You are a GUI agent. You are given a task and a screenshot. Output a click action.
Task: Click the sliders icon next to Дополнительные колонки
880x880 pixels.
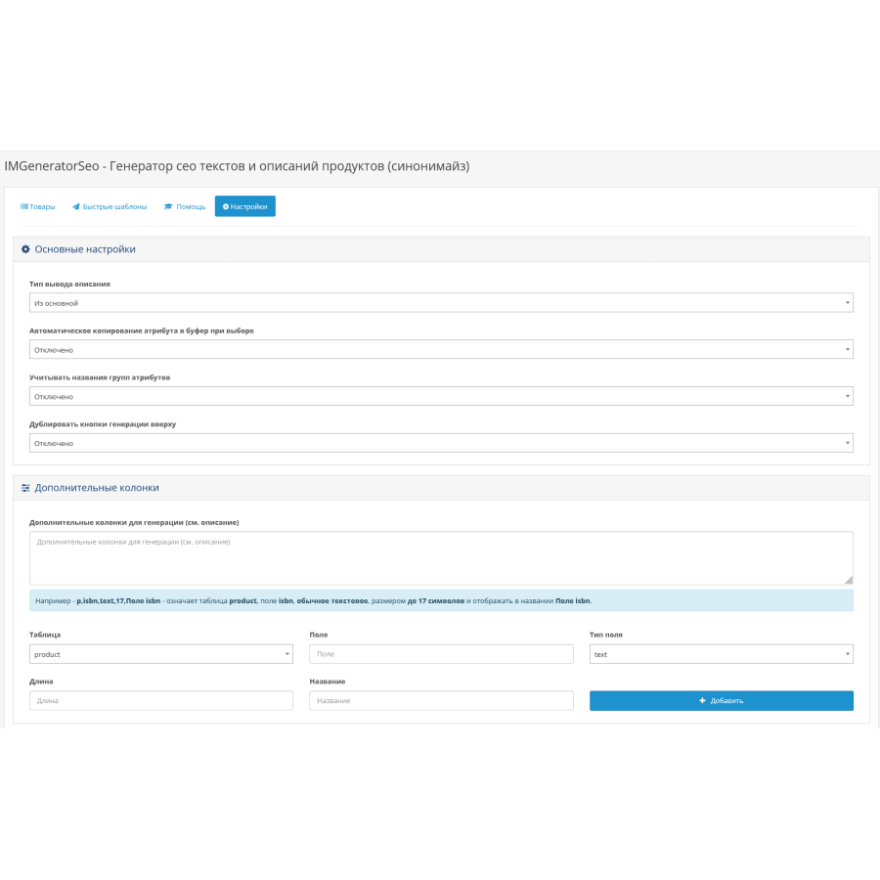25,488
